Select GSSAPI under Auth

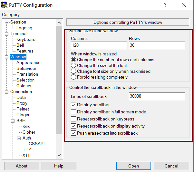click(x=37, y=144)
